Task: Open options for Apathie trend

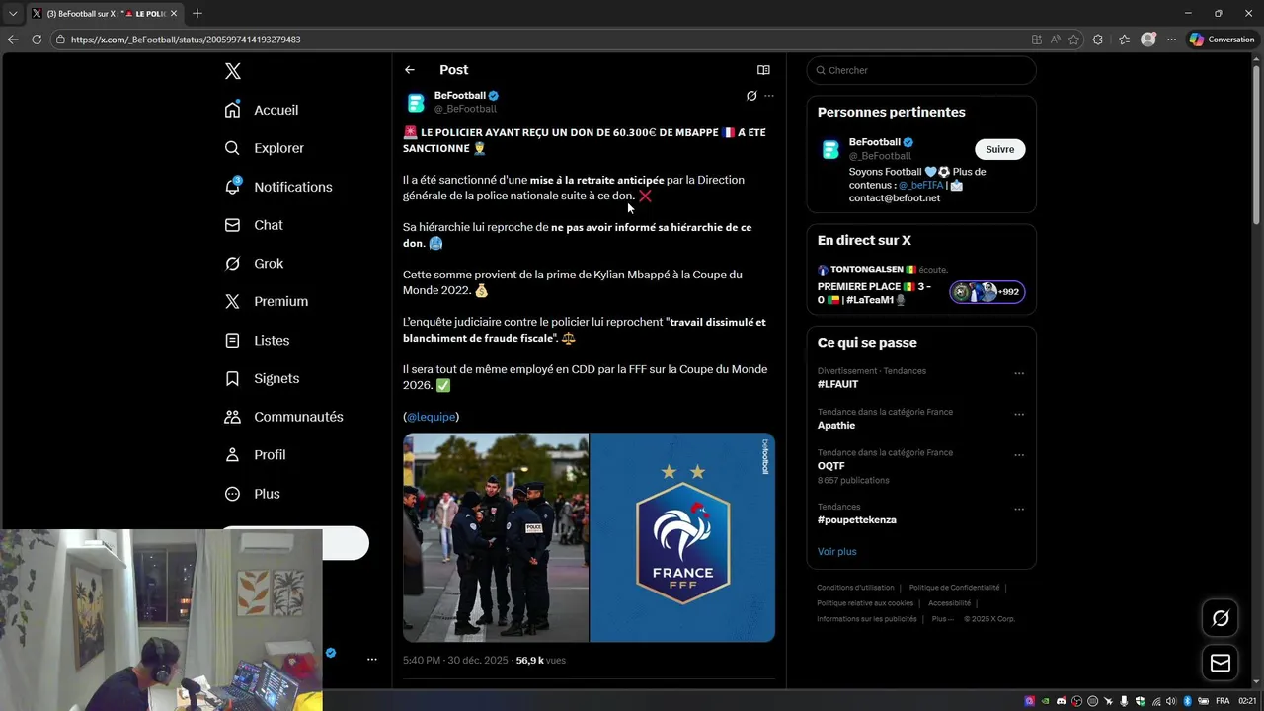Action: [1019, 415]
